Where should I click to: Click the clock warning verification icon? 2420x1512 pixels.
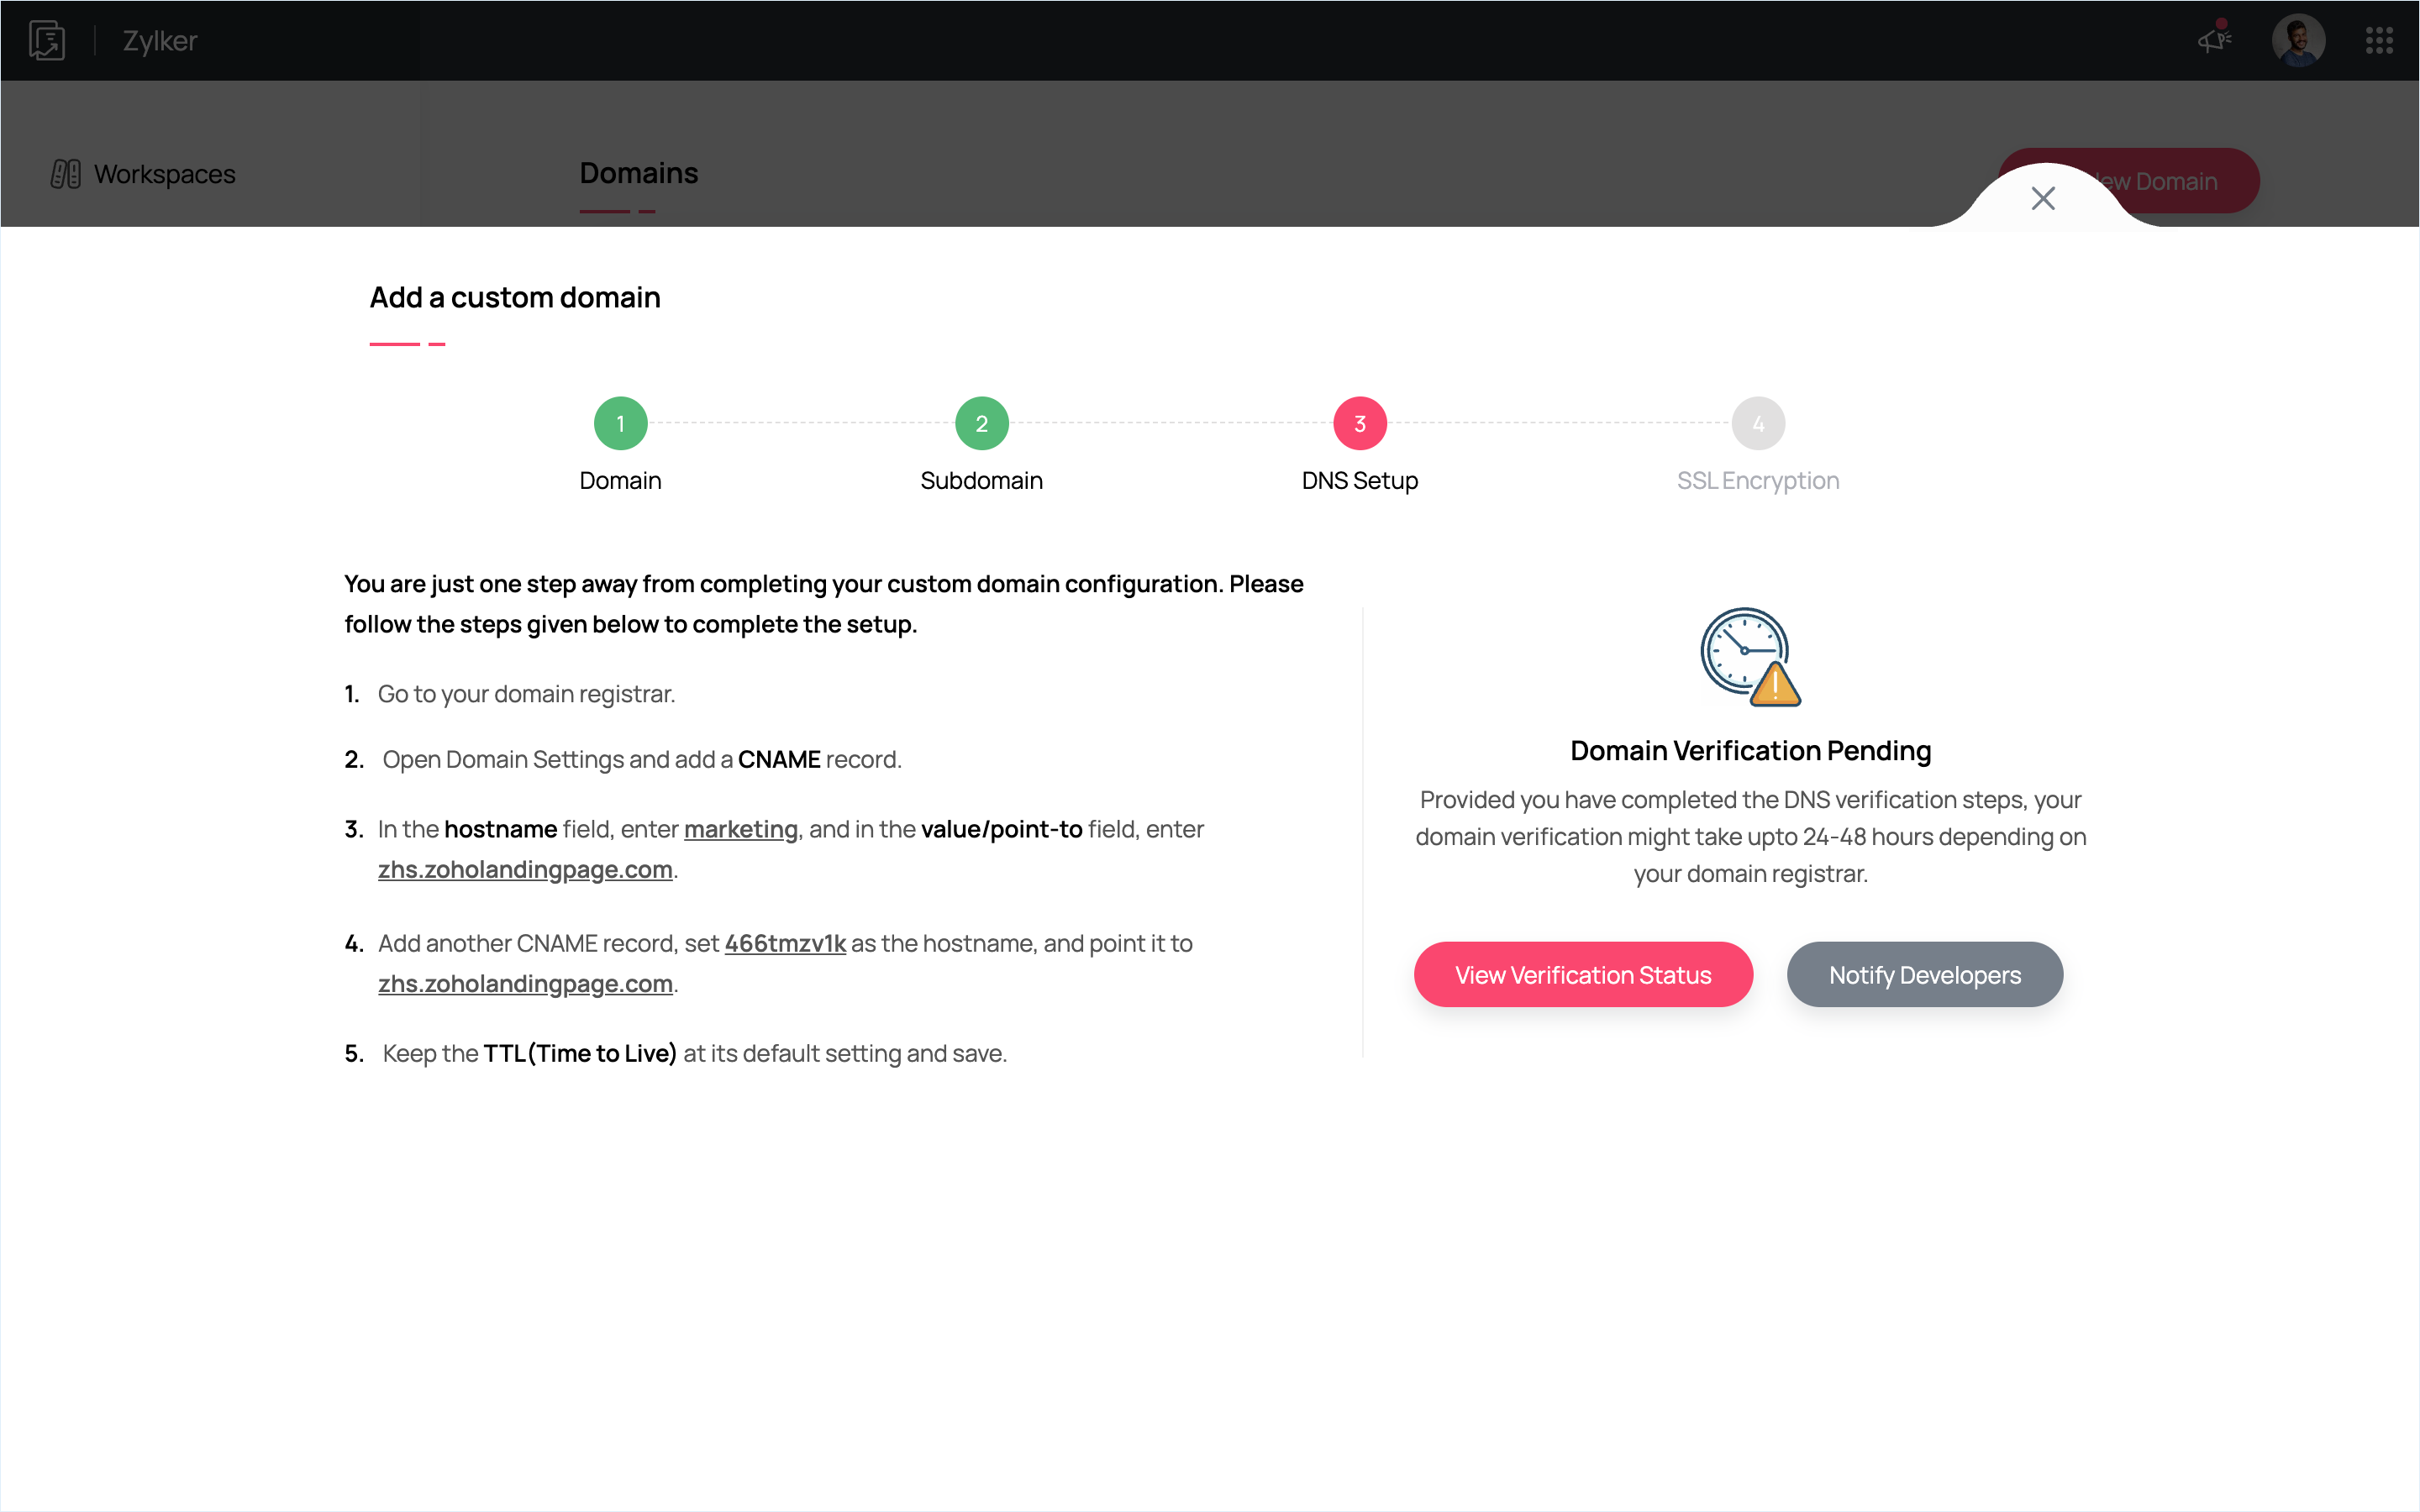[x=1750, y=656]
